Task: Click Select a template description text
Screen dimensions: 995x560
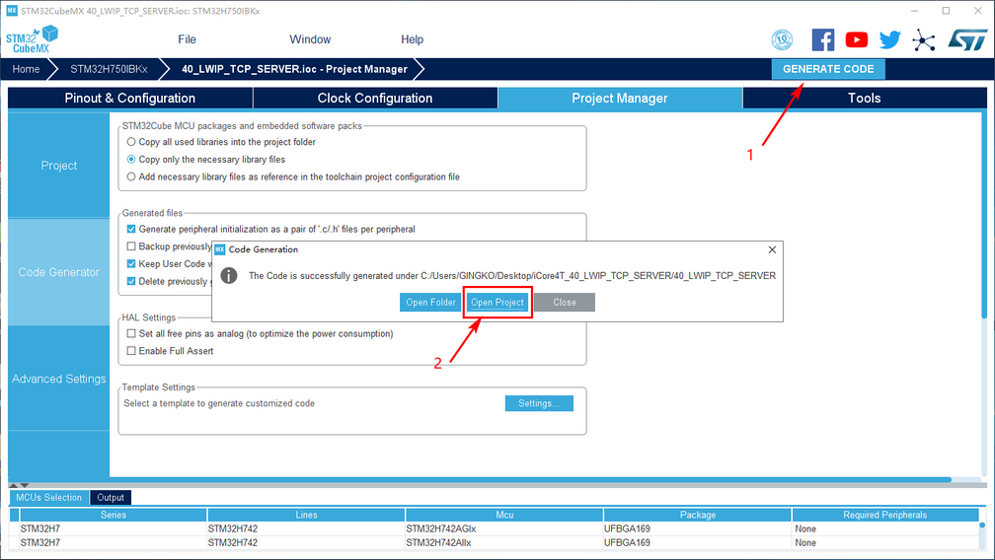Action: pyautogui.click(x=219, y=403)
